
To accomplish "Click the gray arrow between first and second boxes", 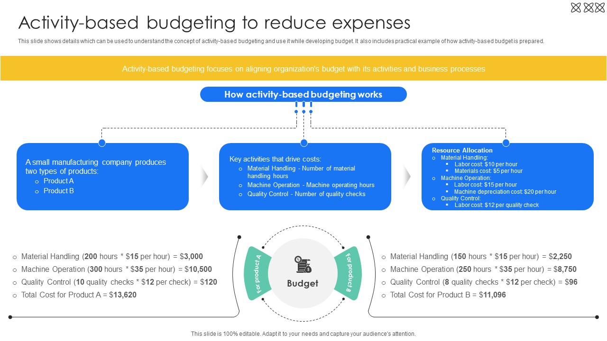I will click(x=204, y=176).
